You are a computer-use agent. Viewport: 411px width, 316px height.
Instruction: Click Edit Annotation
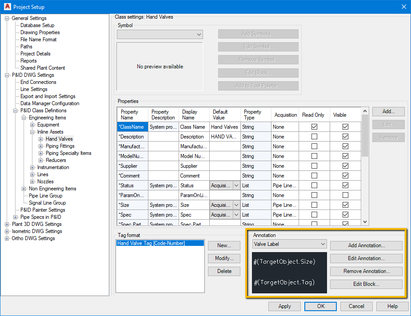coord(366,258)
